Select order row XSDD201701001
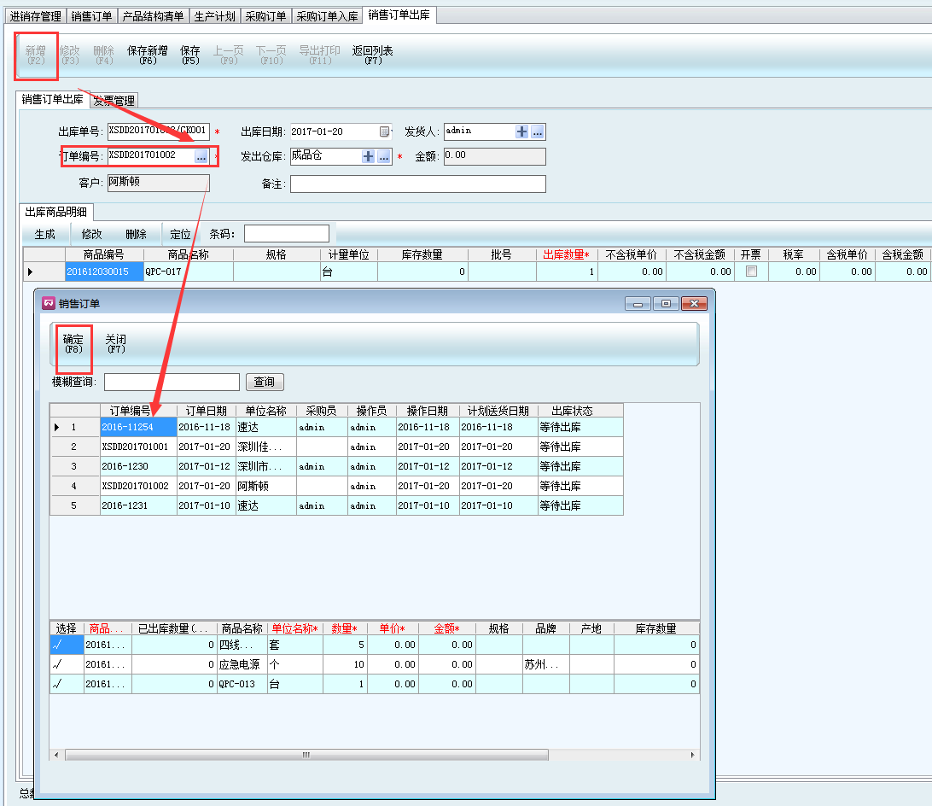The width and height of the screenshot is (932, 806). tap(337, 447)
